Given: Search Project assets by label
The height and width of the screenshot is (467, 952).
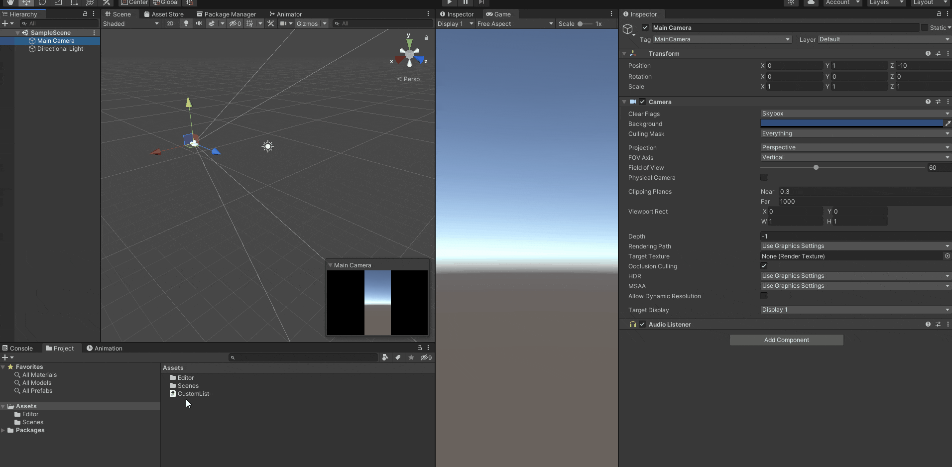Looking at the screenshot, I should pos(398,357).
